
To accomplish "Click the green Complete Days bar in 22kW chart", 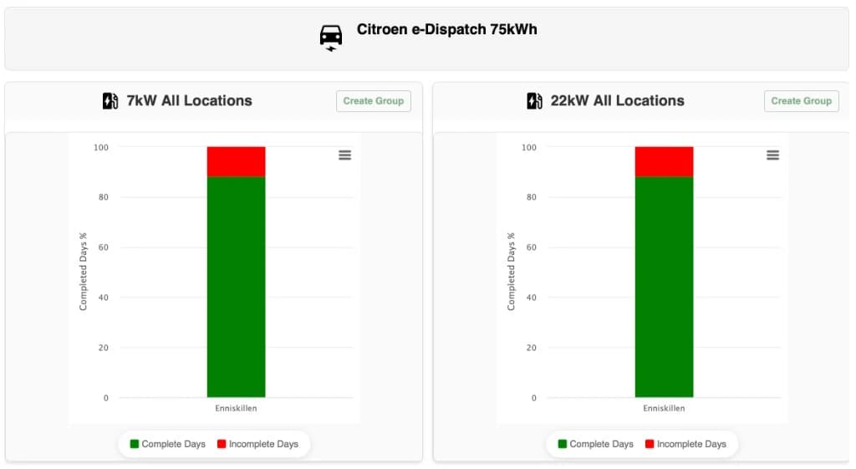I will point(664,287).
